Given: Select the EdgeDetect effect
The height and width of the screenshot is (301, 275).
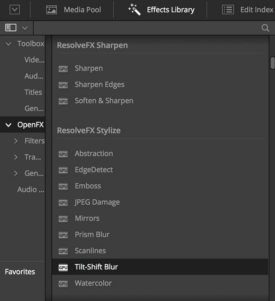Looking at the screenshot, I should tap(94, 170).
